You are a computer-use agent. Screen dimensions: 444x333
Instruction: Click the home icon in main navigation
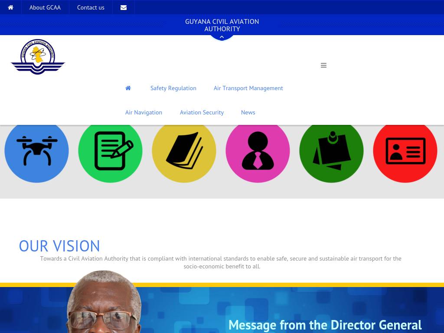(x=128, y=88)
